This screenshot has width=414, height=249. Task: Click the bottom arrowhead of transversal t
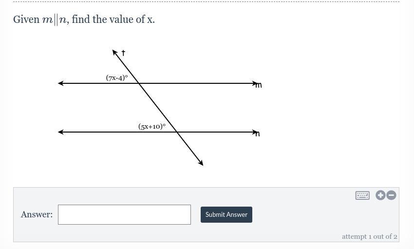coord(201,163)
